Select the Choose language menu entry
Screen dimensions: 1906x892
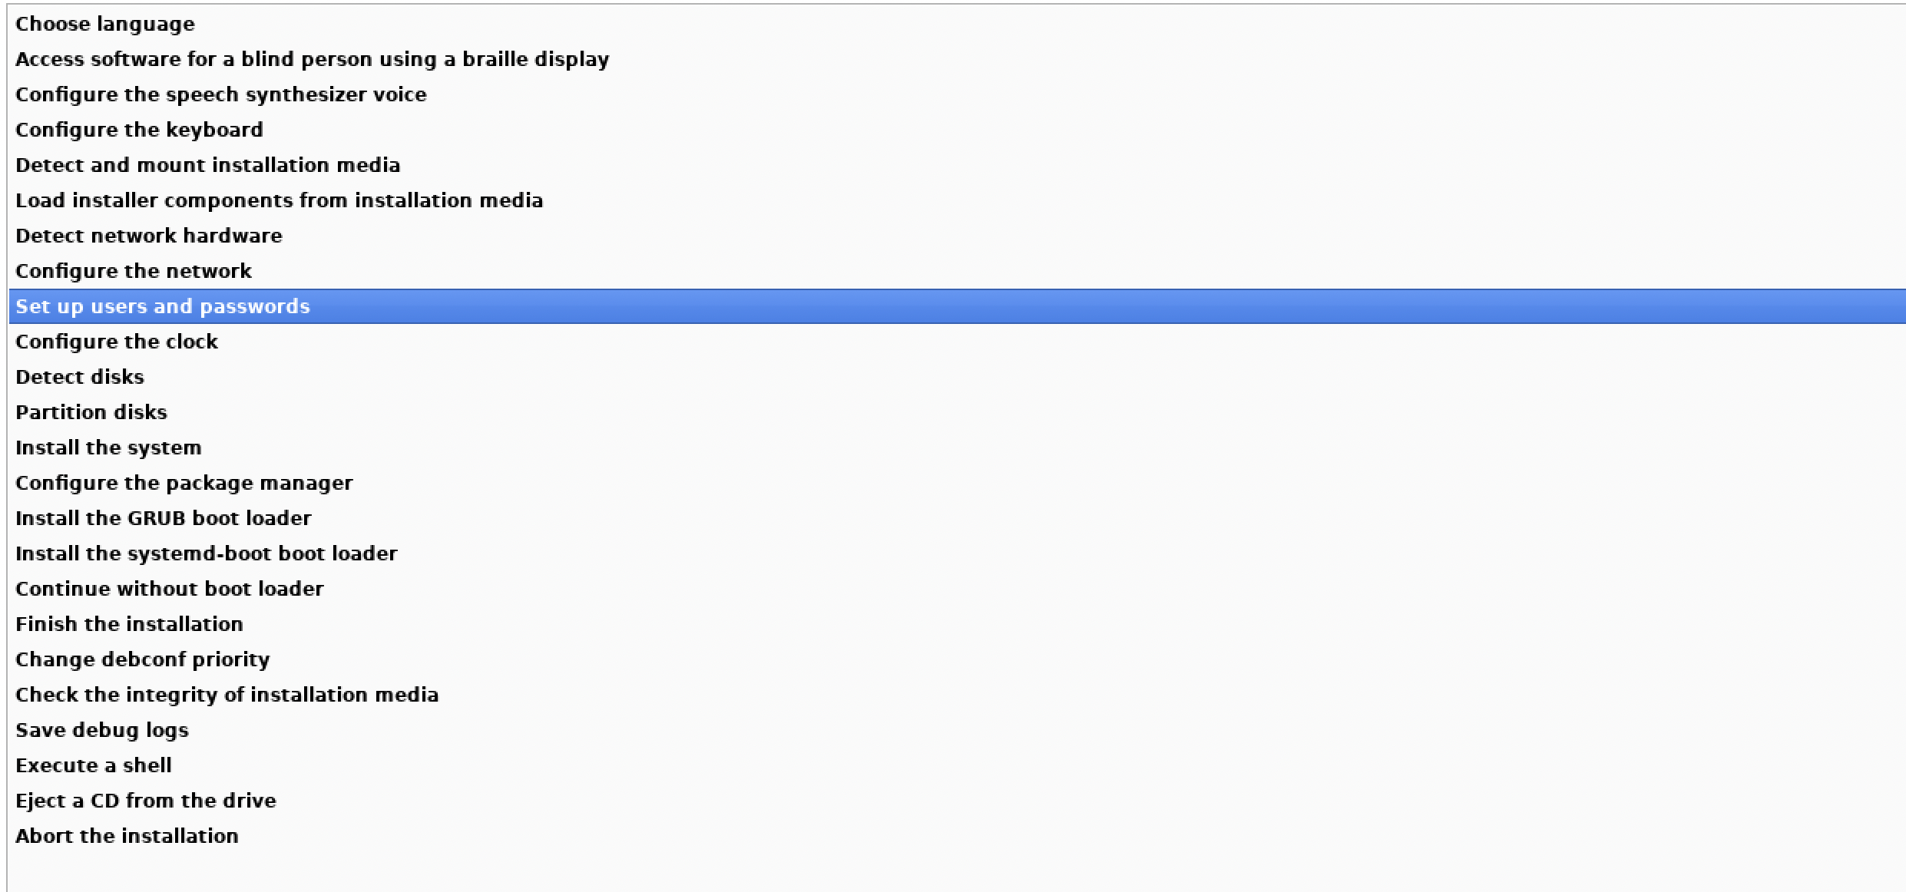(x=105, y=24)
